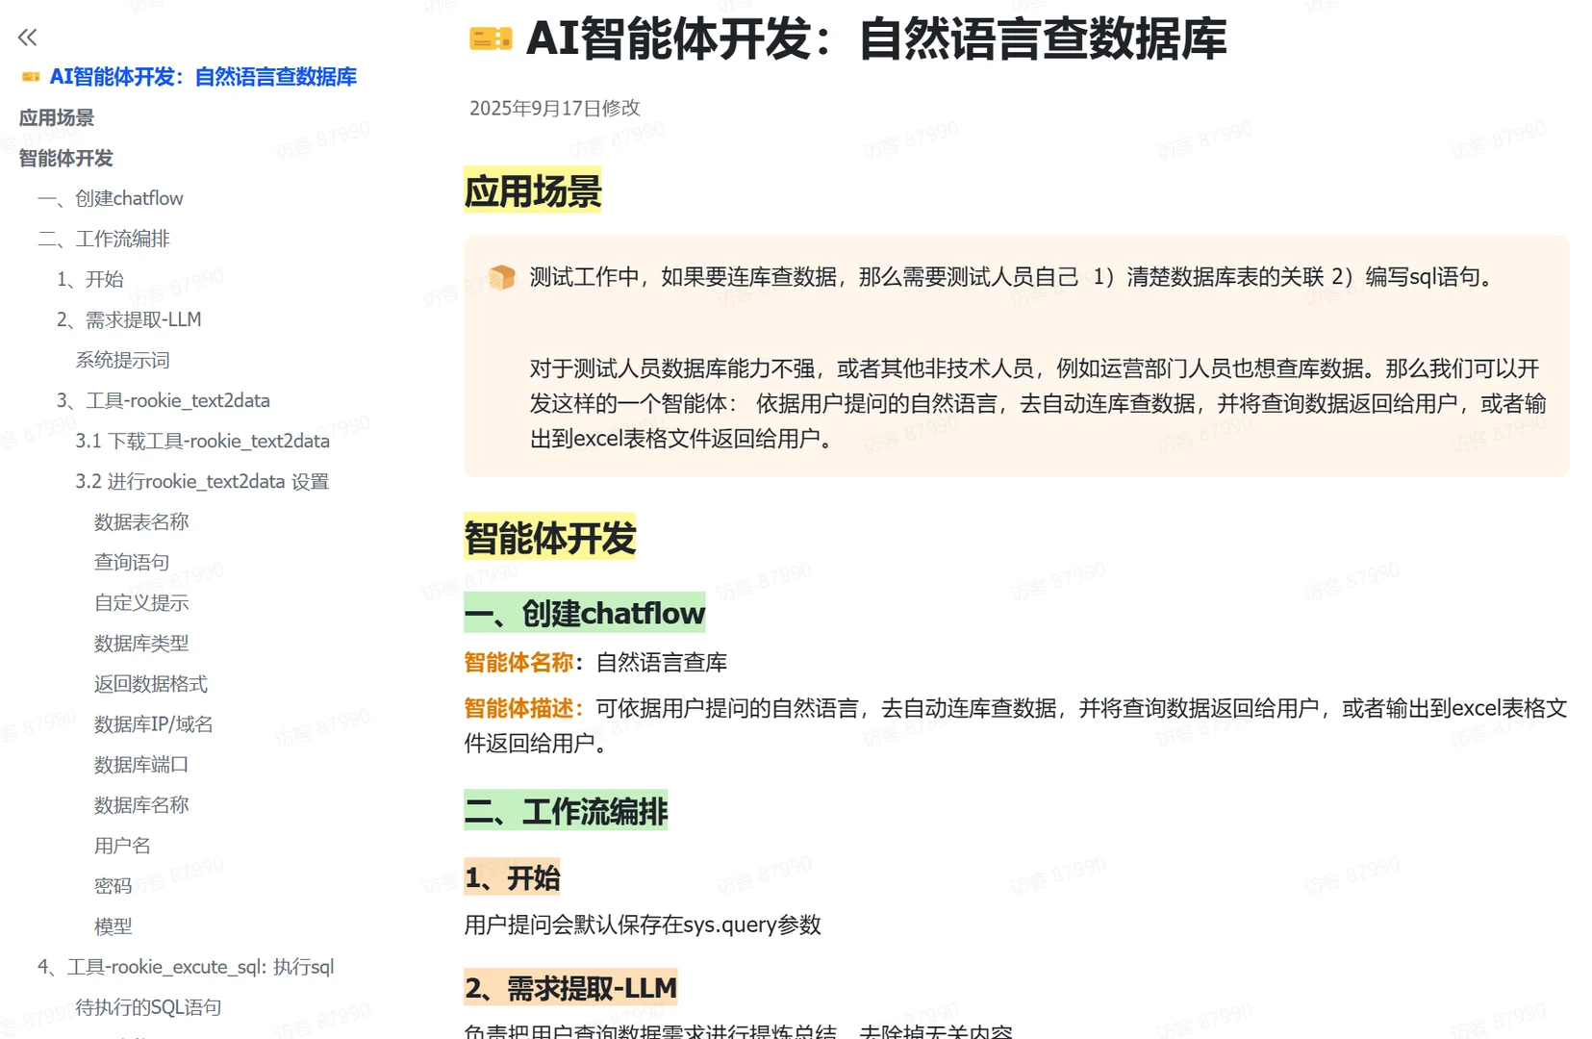Navigate to 3.2 进行rookie_text2data 设置
The width and height of the screenshot is (1592, 1039).
pyautogui.click(x=202, y=481)
